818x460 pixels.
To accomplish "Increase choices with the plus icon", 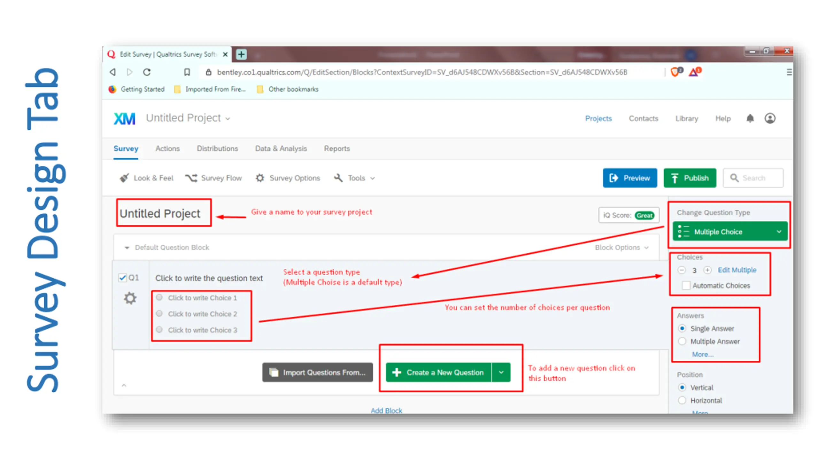I will (707, 270).
